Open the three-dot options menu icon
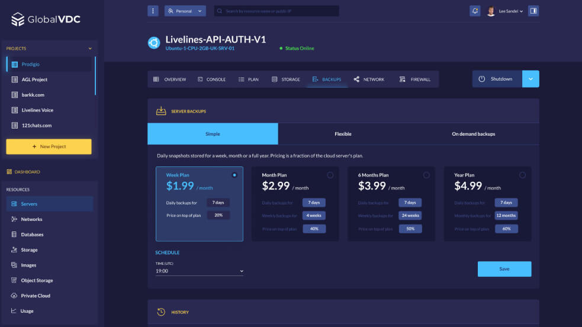 coord(153,11)
